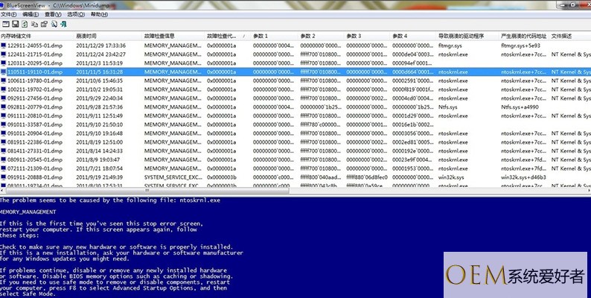591x298 pixels.
Task: Copy selected items using toolbar icon
Action: 34,24
